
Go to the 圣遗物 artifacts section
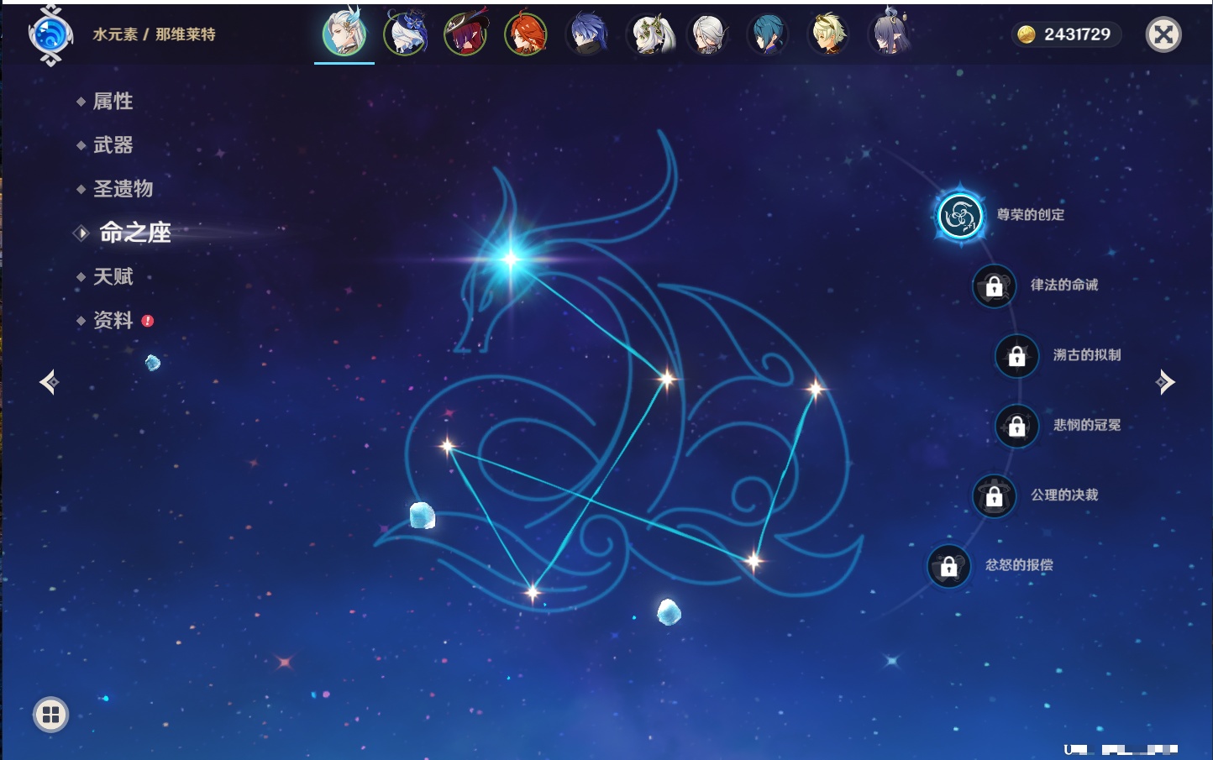click(x=123, y=189)
